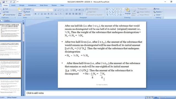Align text to the right

tap(73, 14)
